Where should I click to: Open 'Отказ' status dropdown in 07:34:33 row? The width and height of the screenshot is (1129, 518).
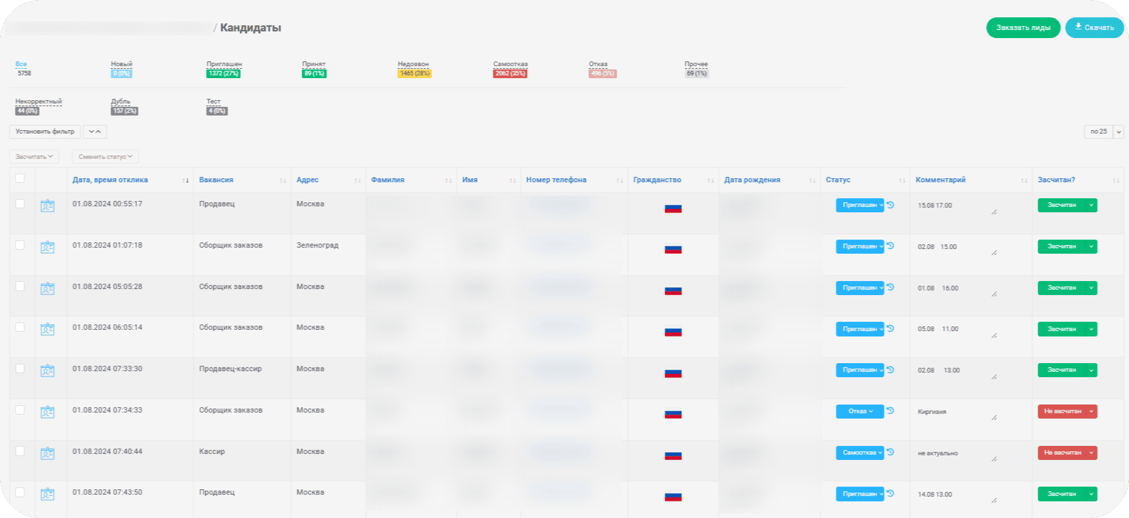pos(860,411)
